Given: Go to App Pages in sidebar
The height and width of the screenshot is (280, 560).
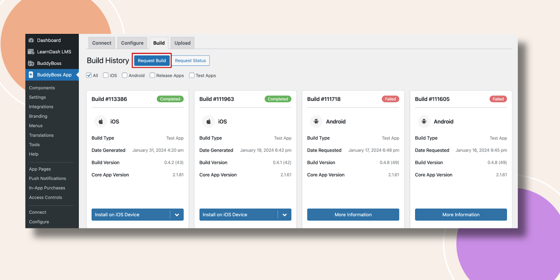Looking at the screenshot, I should tap(40, 169).
